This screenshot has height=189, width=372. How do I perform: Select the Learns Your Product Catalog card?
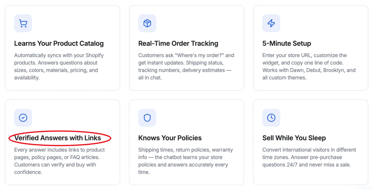[62, 47]
